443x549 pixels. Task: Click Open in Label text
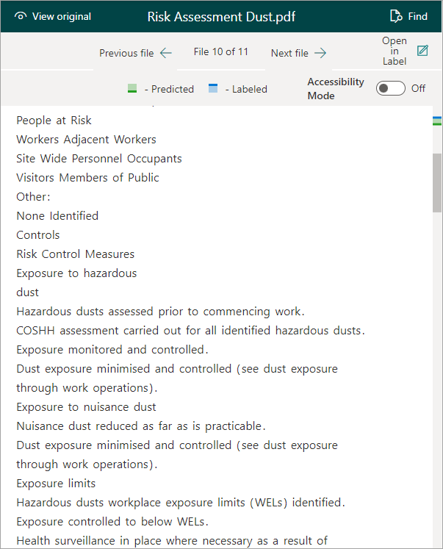395,51
